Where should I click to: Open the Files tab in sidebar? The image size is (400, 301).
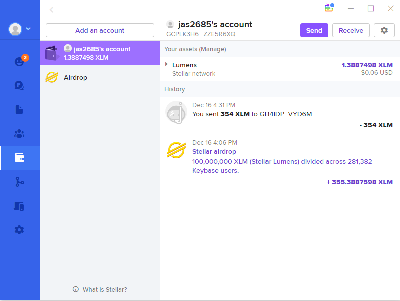click(19, 110)
